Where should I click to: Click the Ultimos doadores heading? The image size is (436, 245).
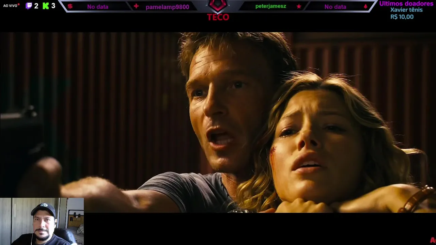[406, 4]
